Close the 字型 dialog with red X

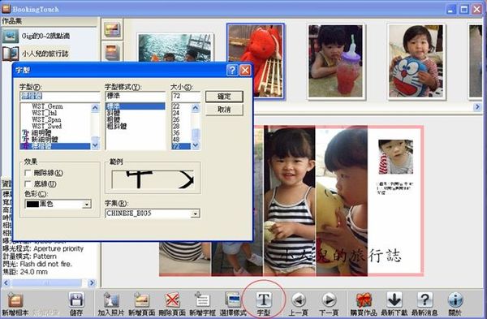pos(245,70)
